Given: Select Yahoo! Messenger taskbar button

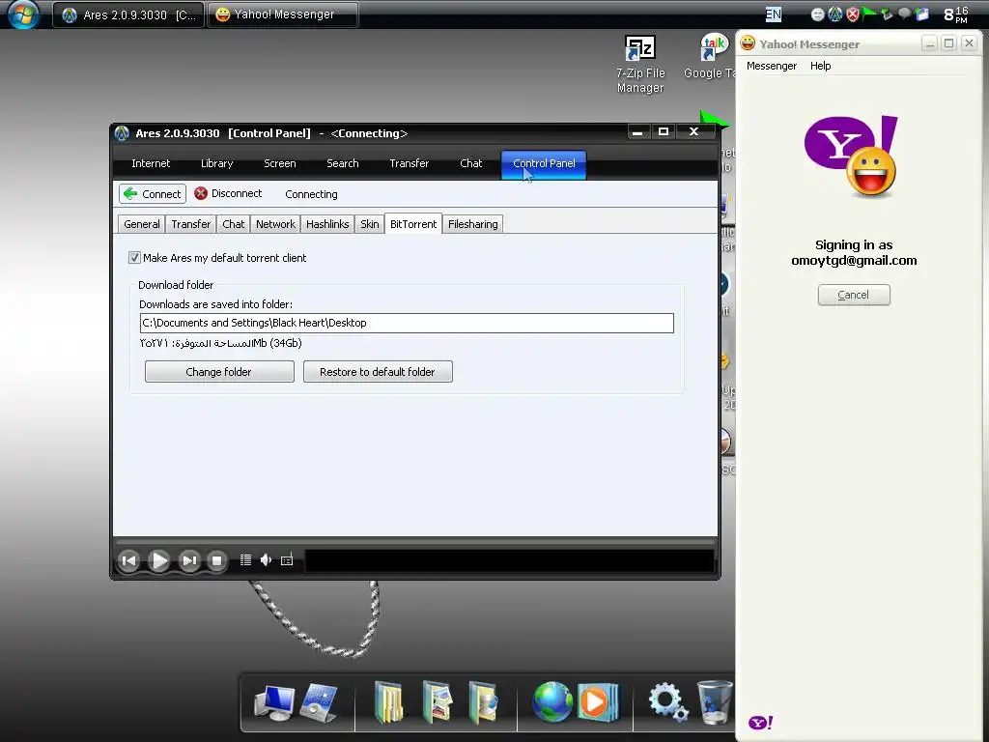Looking at the screenshot, I should coord(283,14).
